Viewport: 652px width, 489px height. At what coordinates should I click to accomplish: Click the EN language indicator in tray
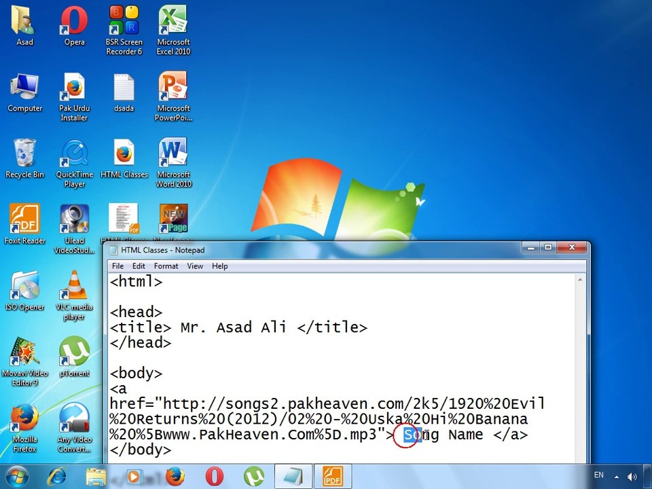[x=599, y=475]
